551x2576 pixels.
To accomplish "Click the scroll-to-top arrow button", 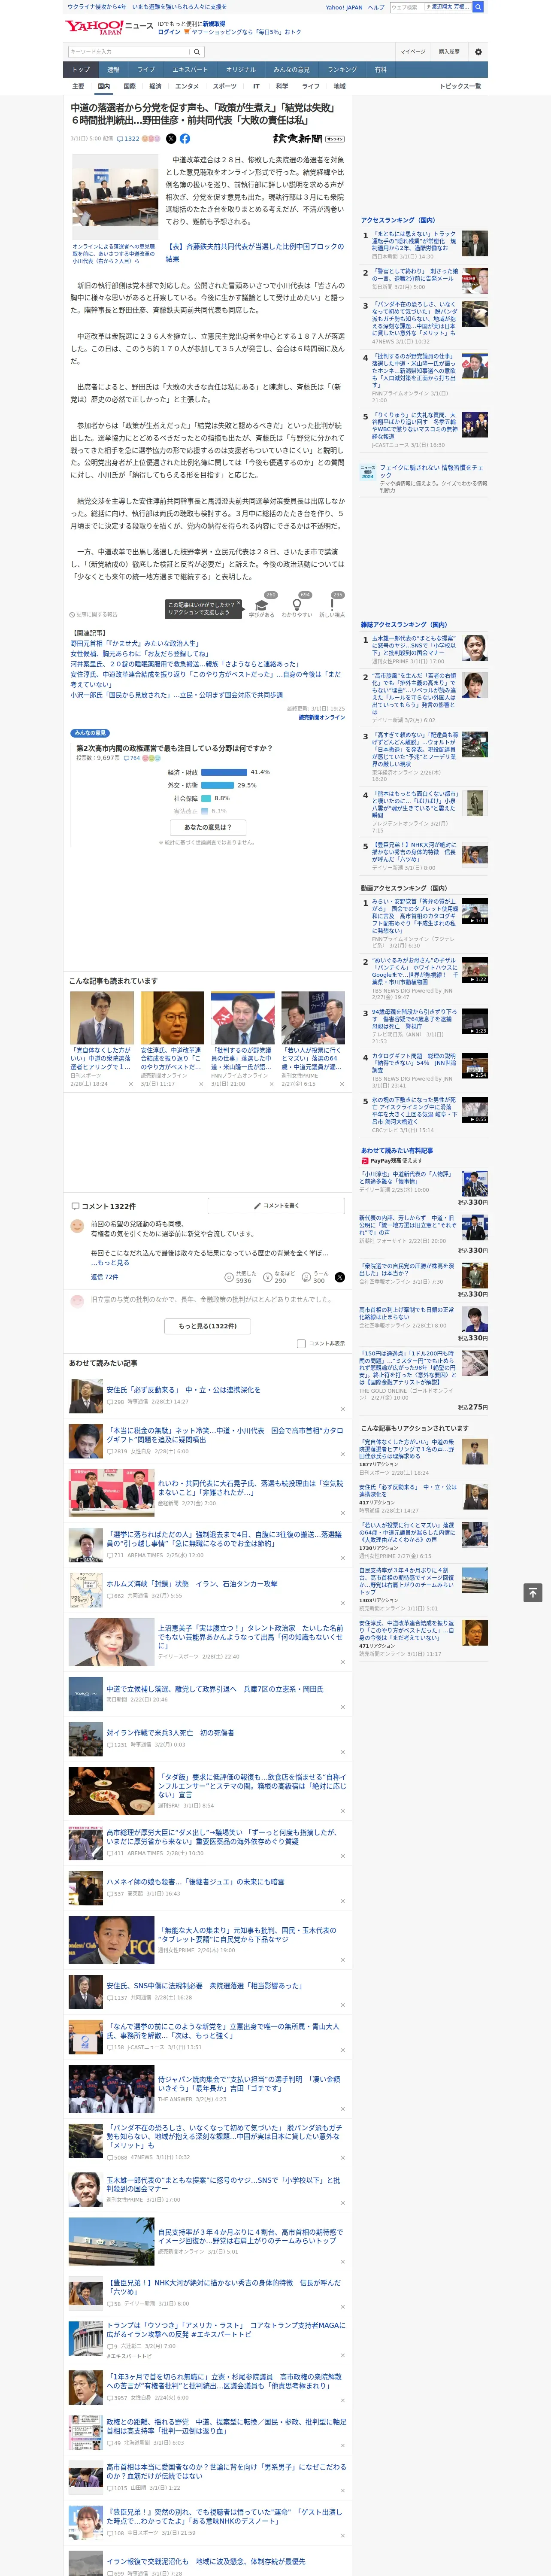I will tap(533, 1592).
